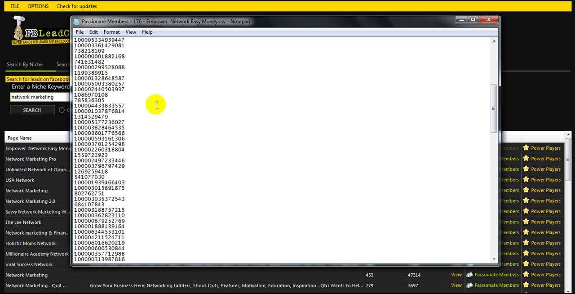This screenshot has width=575, height=294.
Task: Click the line "100005334939447" in Notepad
Action: coord(99,40)
